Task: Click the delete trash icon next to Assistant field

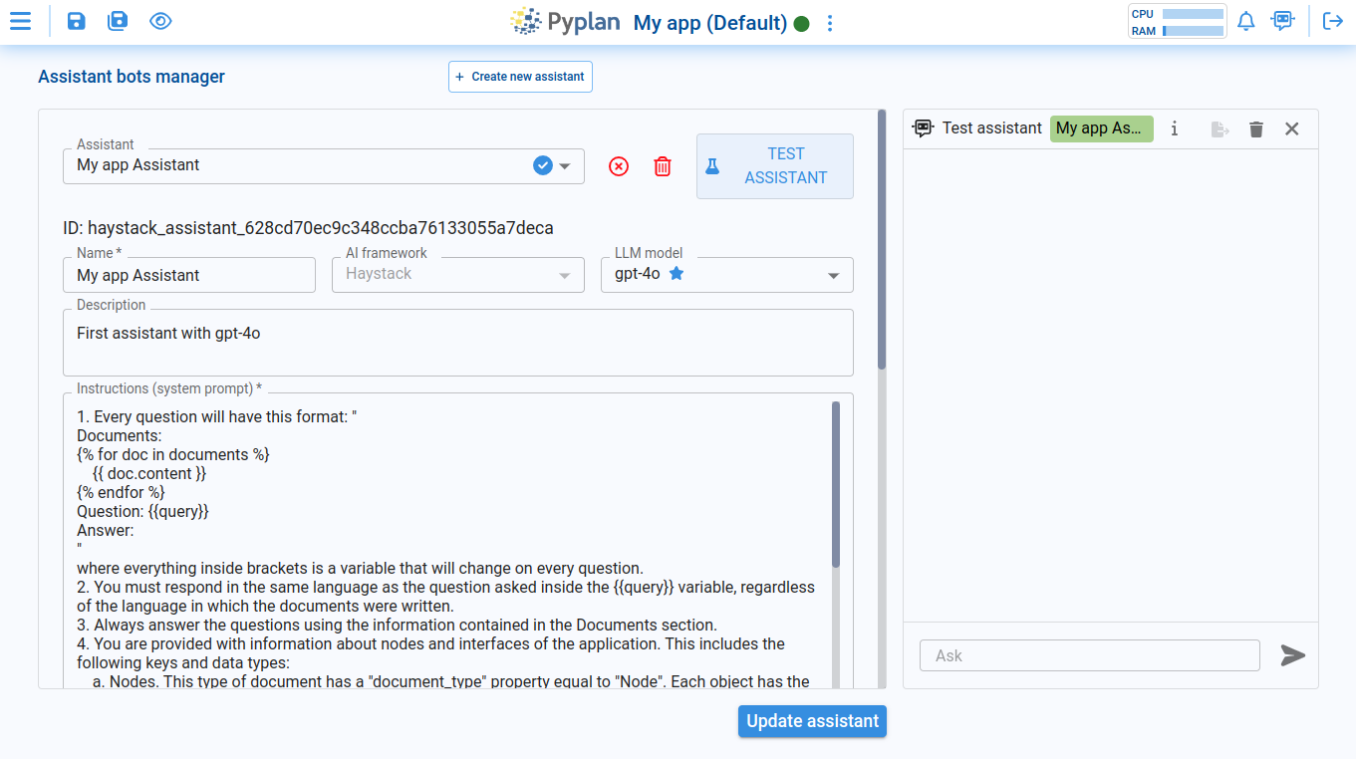Action: point(662,166)
